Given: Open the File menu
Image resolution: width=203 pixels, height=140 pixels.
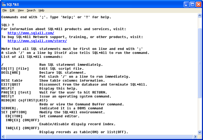Looking at the screenshot, I should pos(5,10).
